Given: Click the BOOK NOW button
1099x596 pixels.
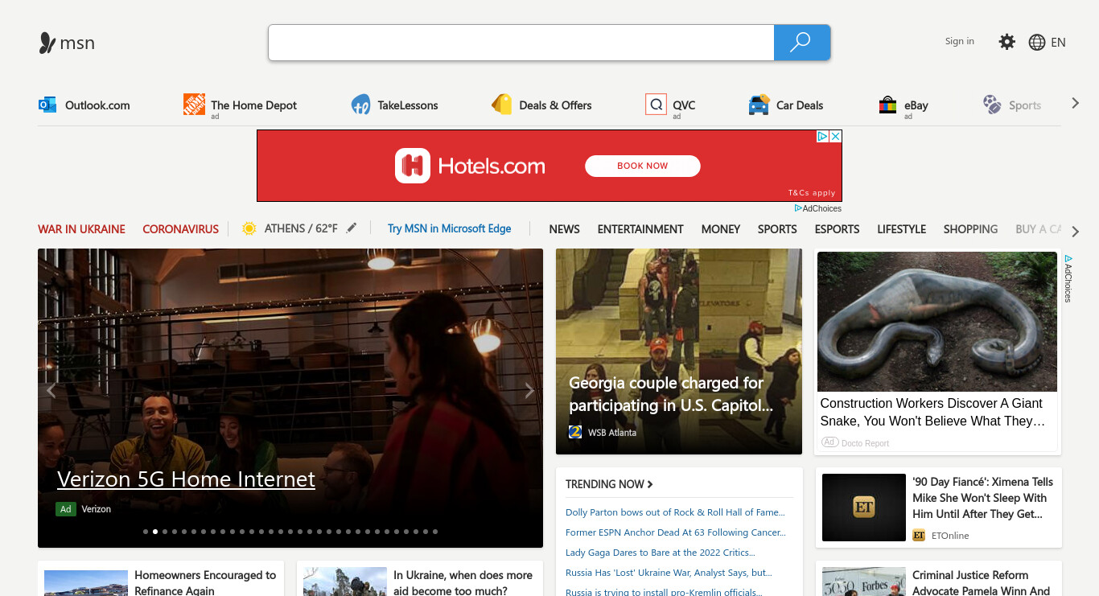Looking at the screenshot, I should [642, 166].
